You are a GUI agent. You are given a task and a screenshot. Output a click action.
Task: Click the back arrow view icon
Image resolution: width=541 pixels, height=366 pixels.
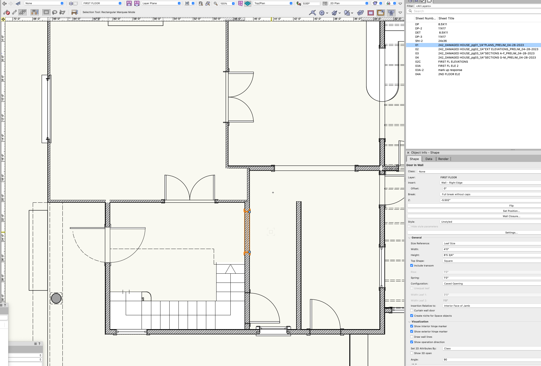click(4, 4)
